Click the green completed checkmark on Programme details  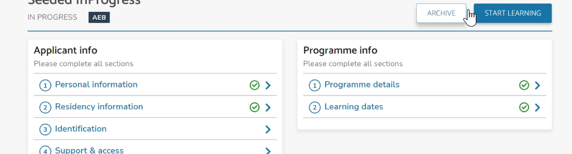tap(524, 85)
